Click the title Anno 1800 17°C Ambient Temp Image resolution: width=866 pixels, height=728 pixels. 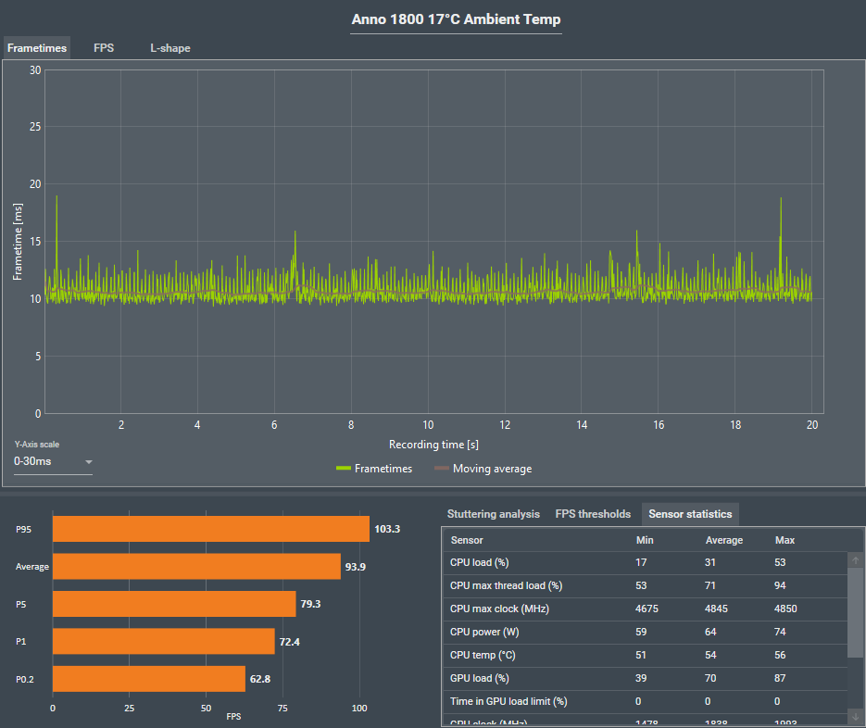457,19
